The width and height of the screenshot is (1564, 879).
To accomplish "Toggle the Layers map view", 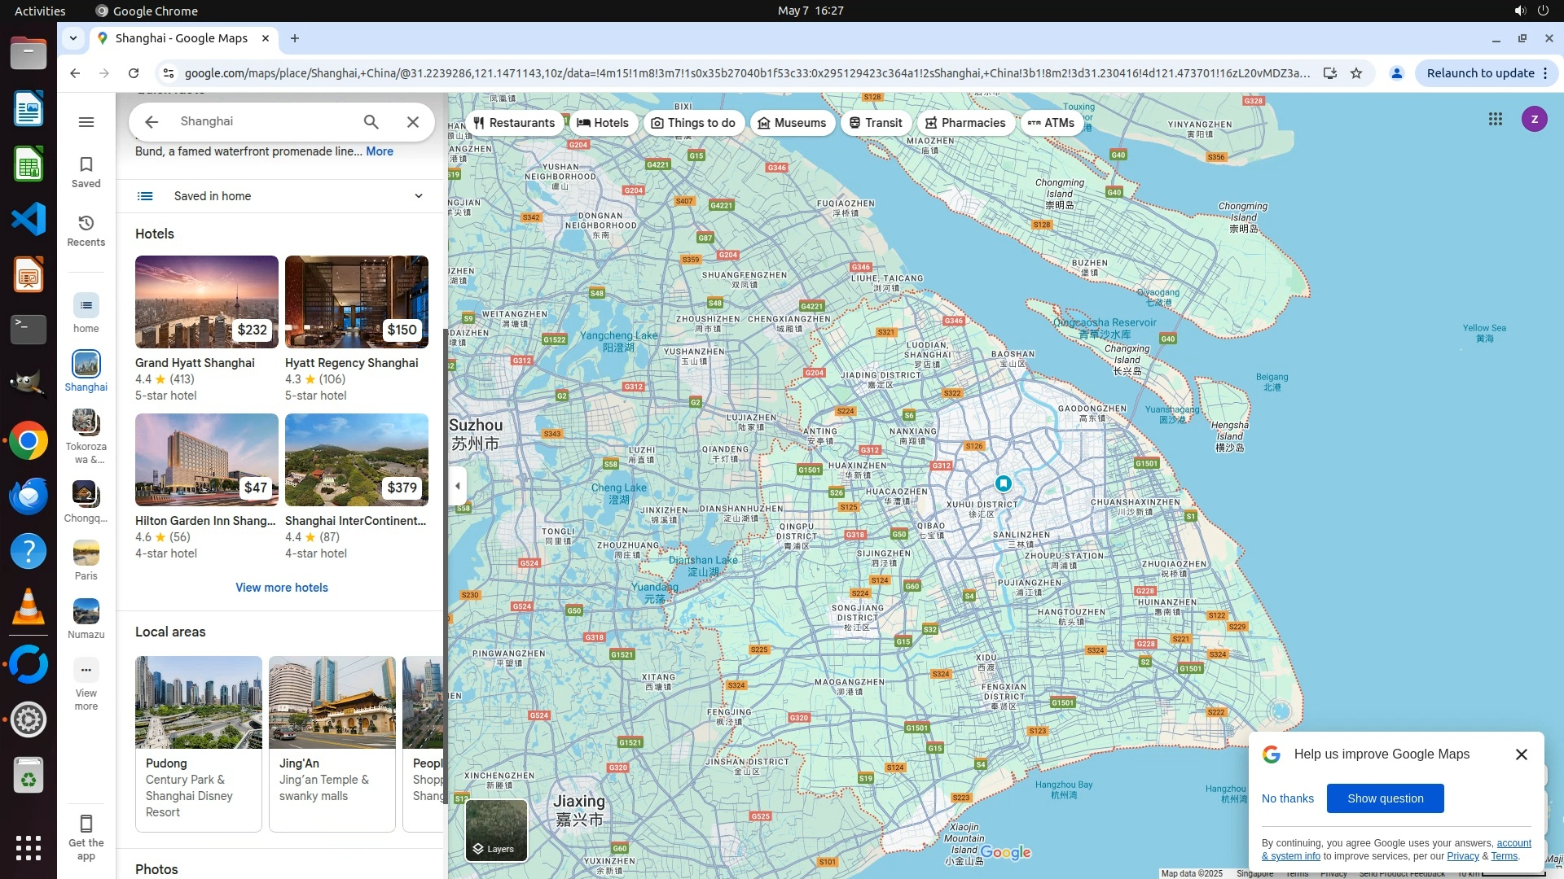I will click(496, 830).
